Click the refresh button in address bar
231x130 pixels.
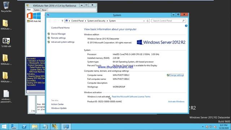(148, 21)
